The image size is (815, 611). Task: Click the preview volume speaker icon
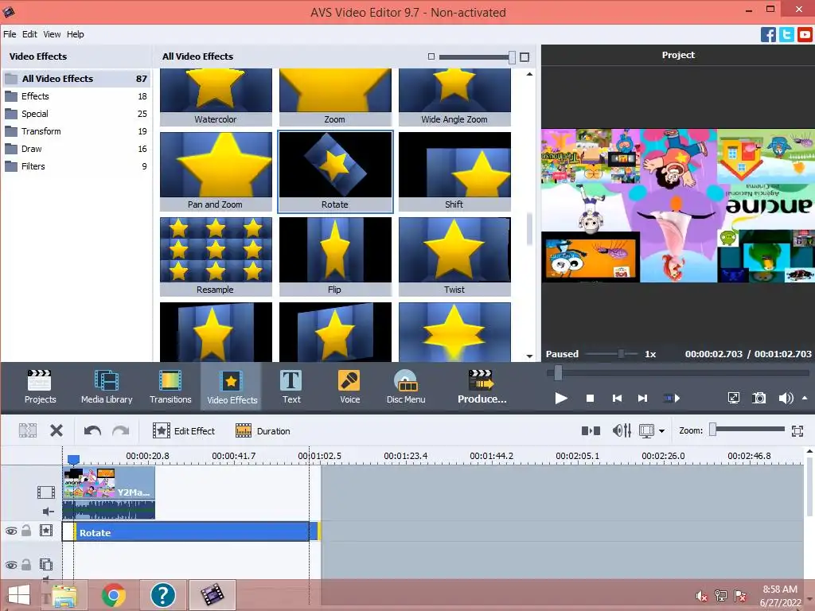pyautogui.click(x=786, y=398)
